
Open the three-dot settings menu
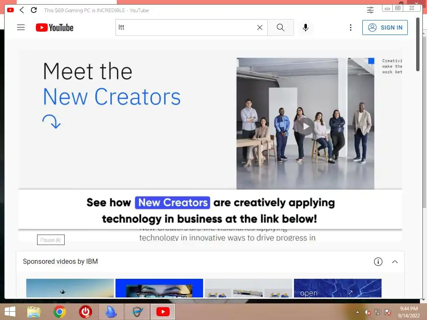[350, 27]
